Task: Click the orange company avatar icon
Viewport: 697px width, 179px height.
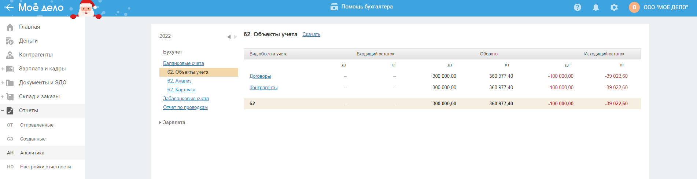Action: click(634, 7)
